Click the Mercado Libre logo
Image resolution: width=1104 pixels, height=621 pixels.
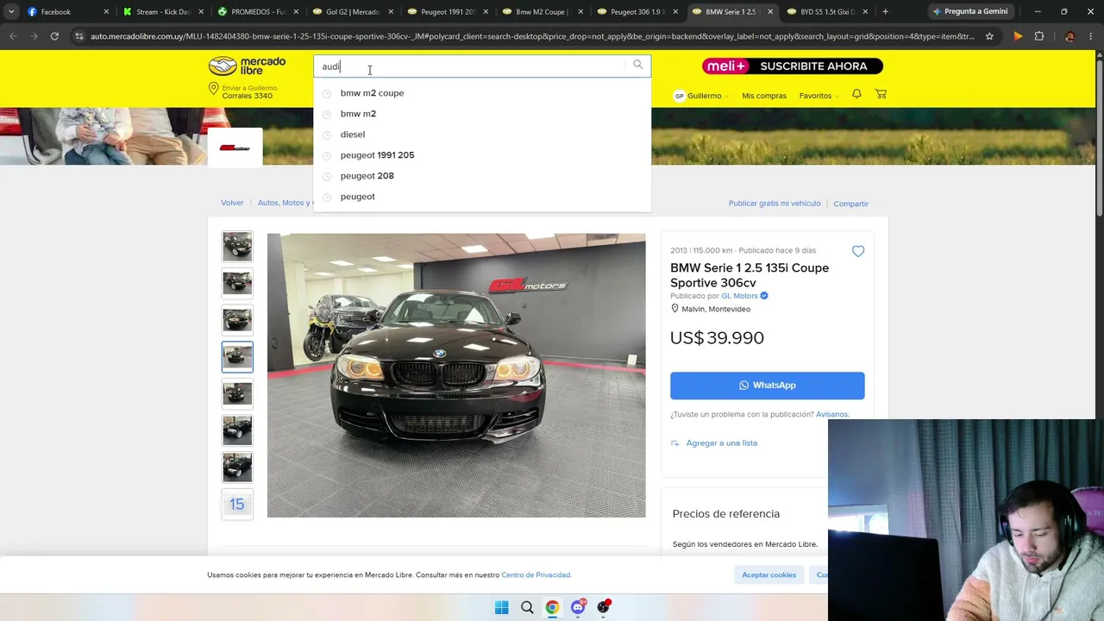click(x=247, y=66)
